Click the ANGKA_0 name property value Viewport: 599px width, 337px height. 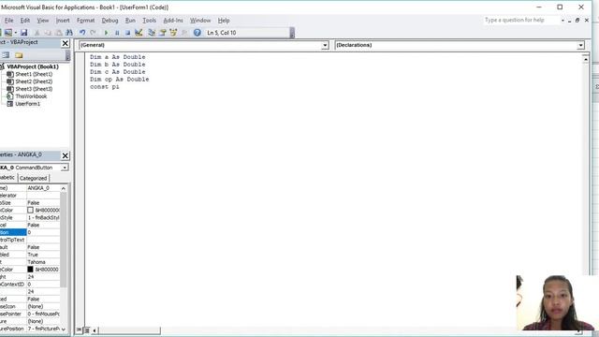pos(43,188)
